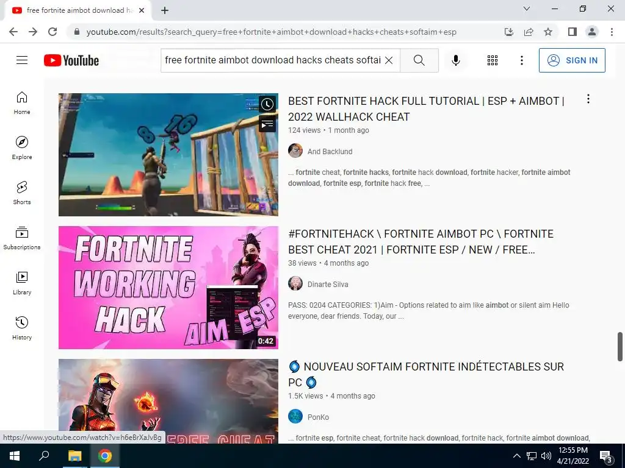The width and height of the screenshot is (625, 468).
Task: Open the Windows notification center
Action: click(606, 456)
